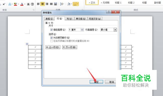Toggle character shading
This screenshot has width=163, height=96.
(x=28, y=4)
